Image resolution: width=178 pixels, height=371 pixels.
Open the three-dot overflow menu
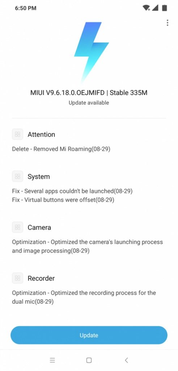(168, 23)
